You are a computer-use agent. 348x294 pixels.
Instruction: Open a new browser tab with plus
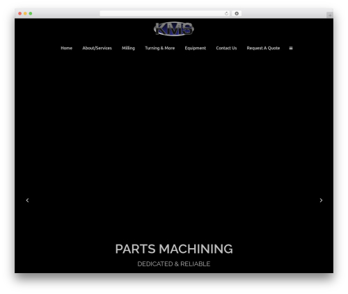330,15
